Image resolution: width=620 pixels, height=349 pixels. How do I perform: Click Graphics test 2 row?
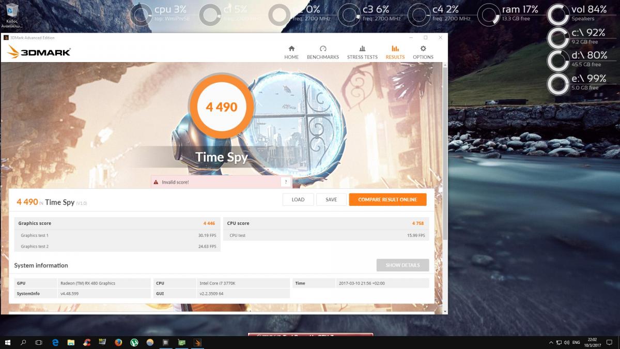(x=117, y=246)
